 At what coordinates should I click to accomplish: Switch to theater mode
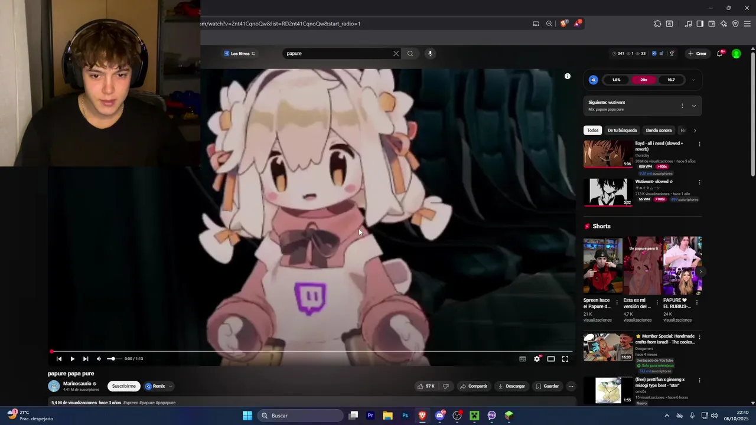(551, 359)
